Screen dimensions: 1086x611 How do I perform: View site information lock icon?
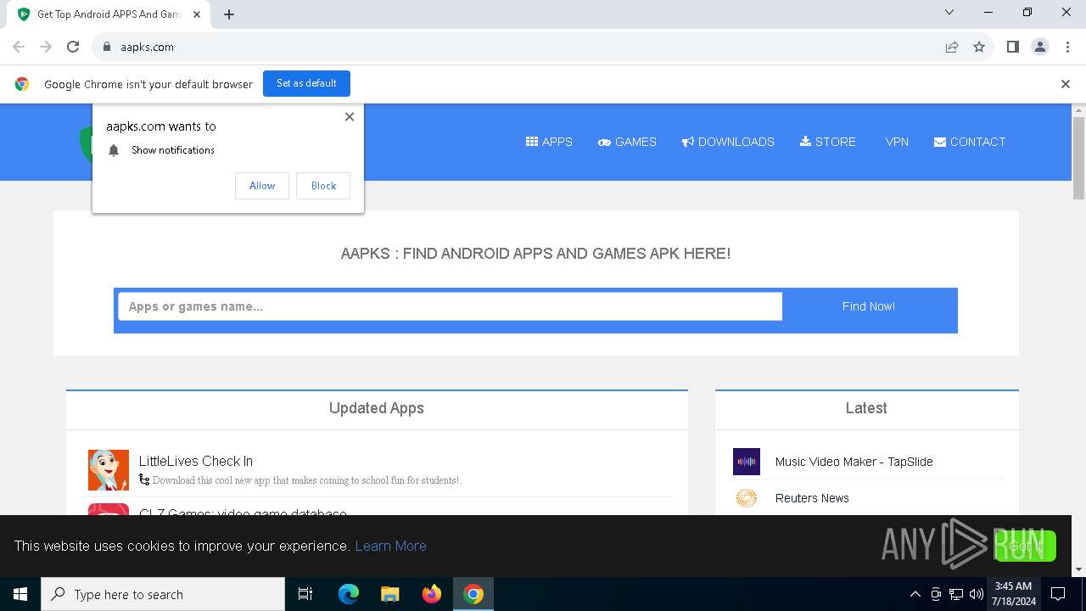point(107,47)
